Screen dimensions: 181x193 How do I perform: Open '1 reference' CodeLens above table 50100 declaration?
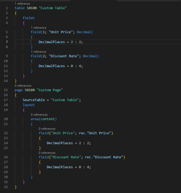[22, 4]
